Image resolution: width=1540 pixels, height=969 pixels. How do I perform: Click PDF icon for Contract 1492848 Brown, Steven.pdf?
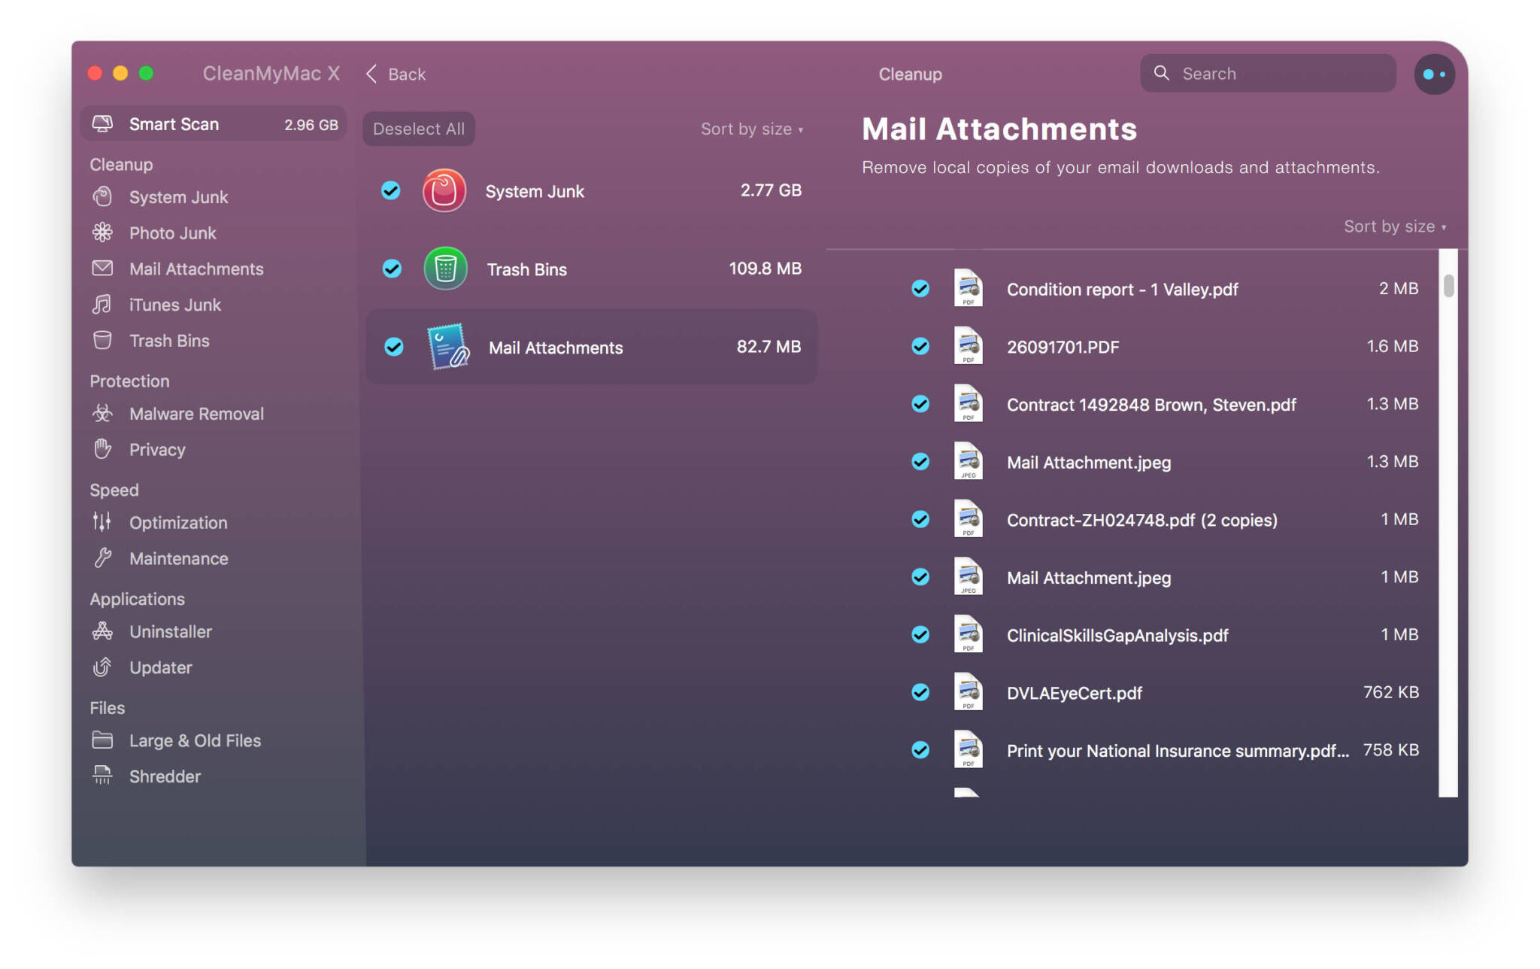968,404
